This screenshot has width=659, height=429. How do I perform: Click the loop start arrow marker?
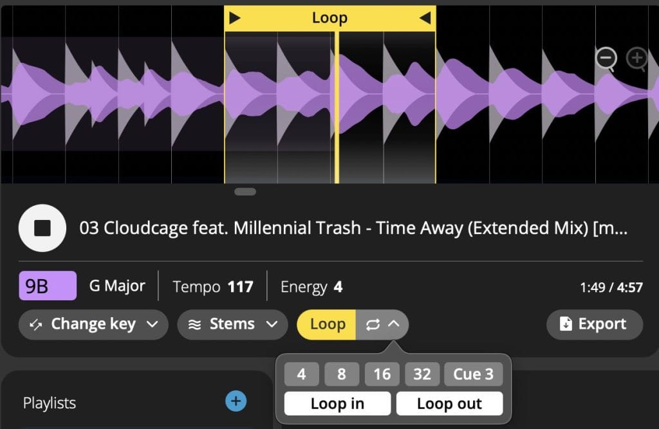[235, 18]
